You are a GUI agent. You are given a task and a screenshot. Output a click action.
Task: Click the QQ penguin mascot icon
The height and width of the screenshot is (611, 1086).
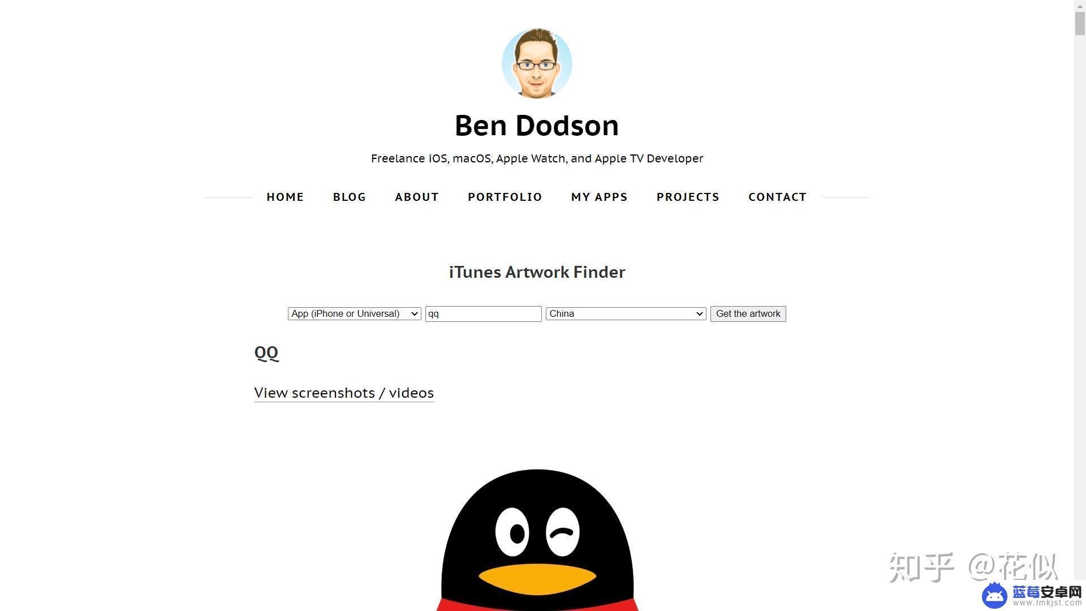(537, 537)
